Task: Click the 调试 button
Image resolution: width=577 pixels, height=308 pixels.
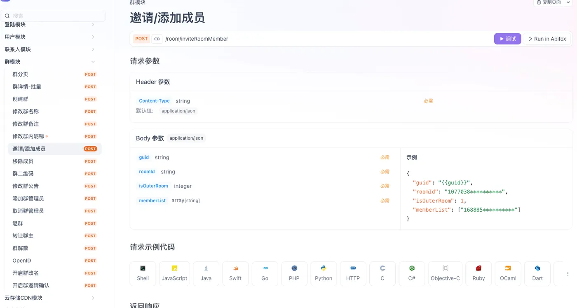Action: pos(507,39)
